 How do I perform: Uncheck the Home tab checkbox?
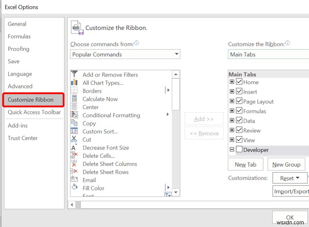point(239,81)
